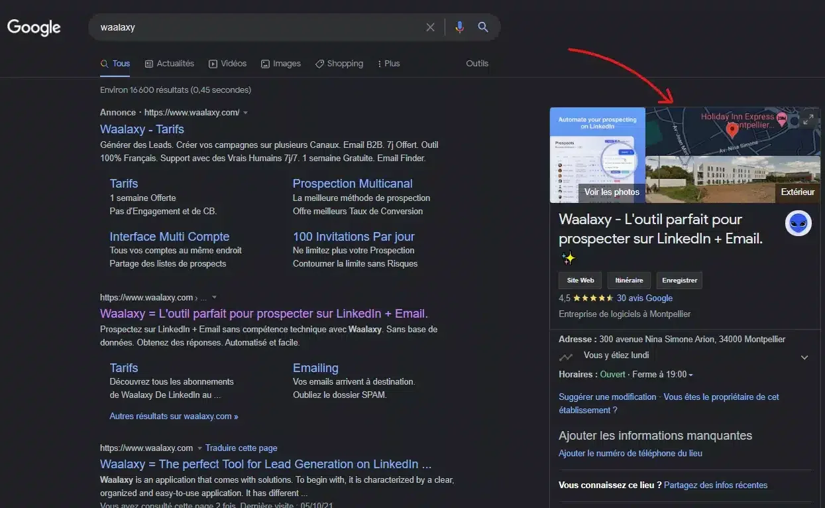Switch to the Tous tab
Viewport: 825px width, 508px height.
(115, 64)
